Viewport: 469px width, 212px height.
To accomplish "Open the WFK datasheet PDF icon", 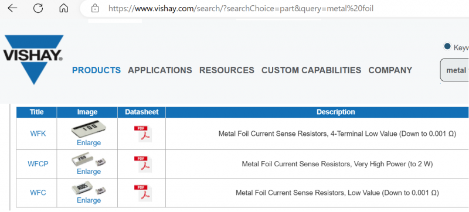I will click(x=143, y=134).
